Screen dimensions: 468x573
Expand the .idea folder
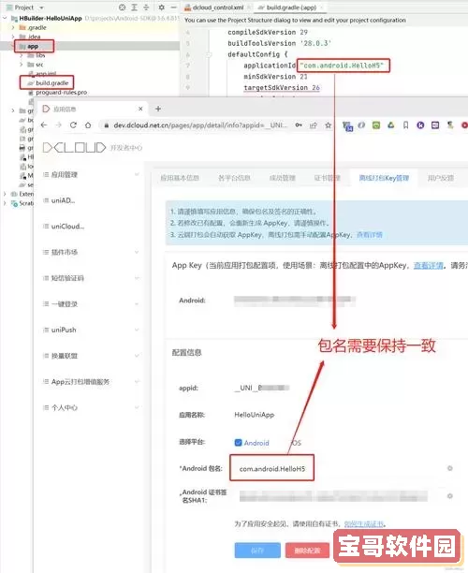pos(13,37)
